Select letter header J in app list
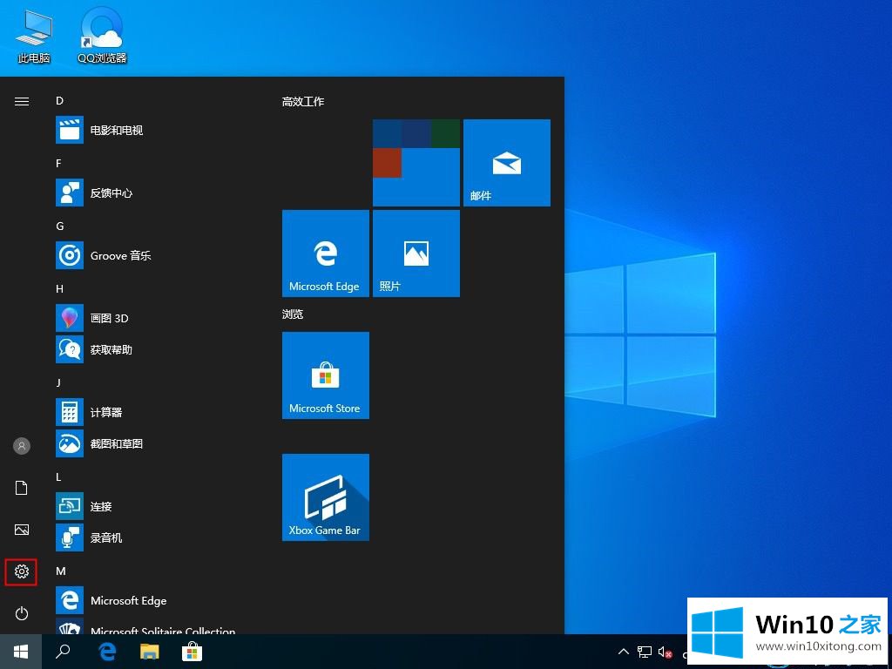 tap(58, 383)
